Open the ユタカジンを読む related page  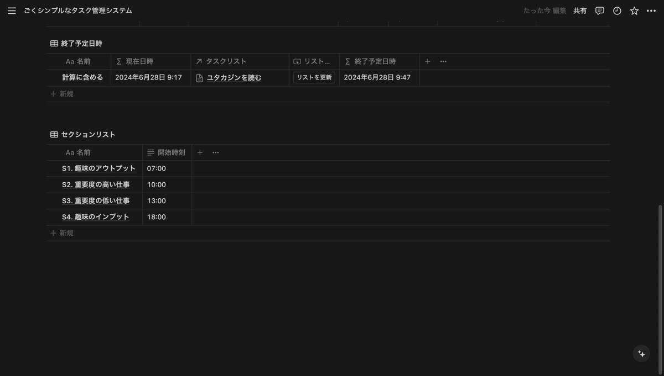tap(234, 78)
